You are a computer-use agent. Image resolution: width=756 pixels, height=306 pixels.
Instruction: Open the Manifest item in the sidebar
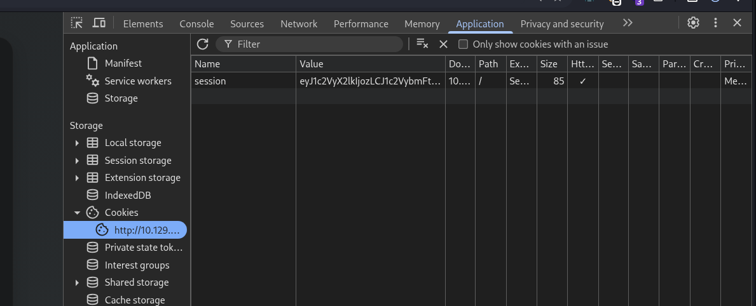(123, 63)
